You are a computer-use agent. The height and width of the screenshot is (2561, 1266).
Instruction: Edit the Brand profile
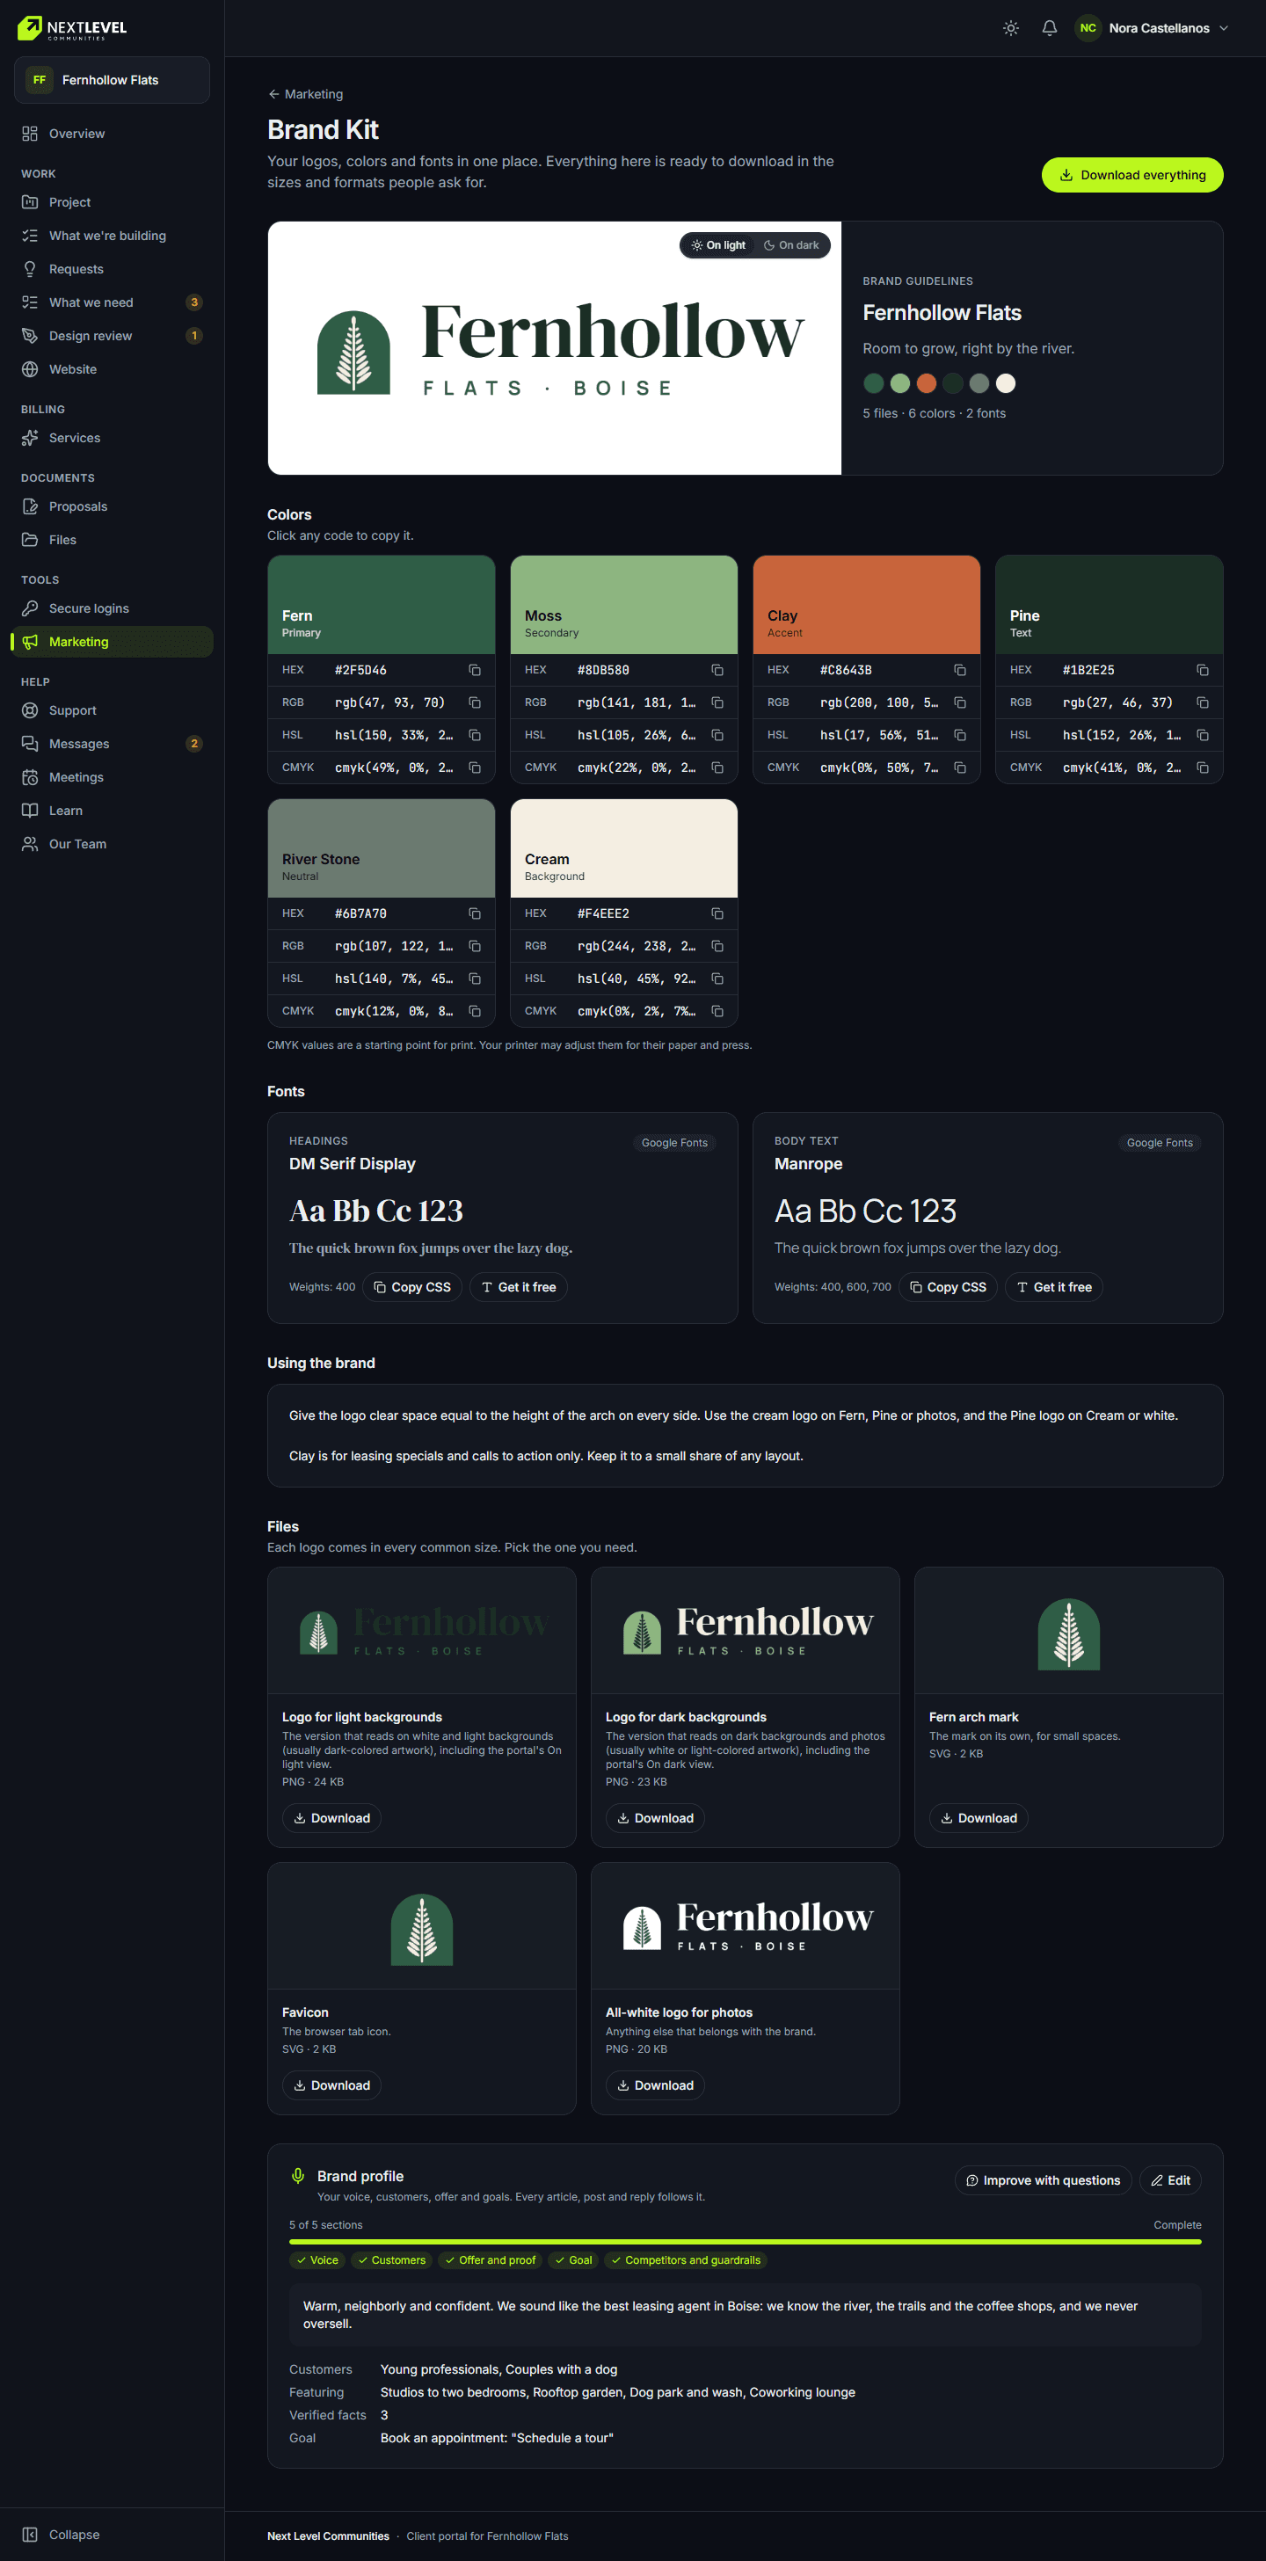(1169, 2180)
